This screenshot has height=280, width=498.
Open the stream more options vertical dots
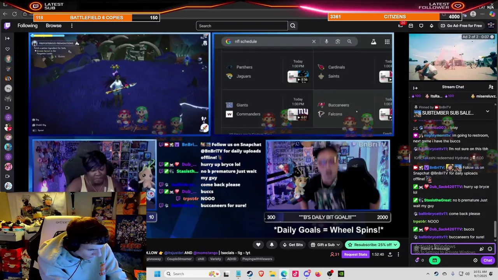coord(398,254)
